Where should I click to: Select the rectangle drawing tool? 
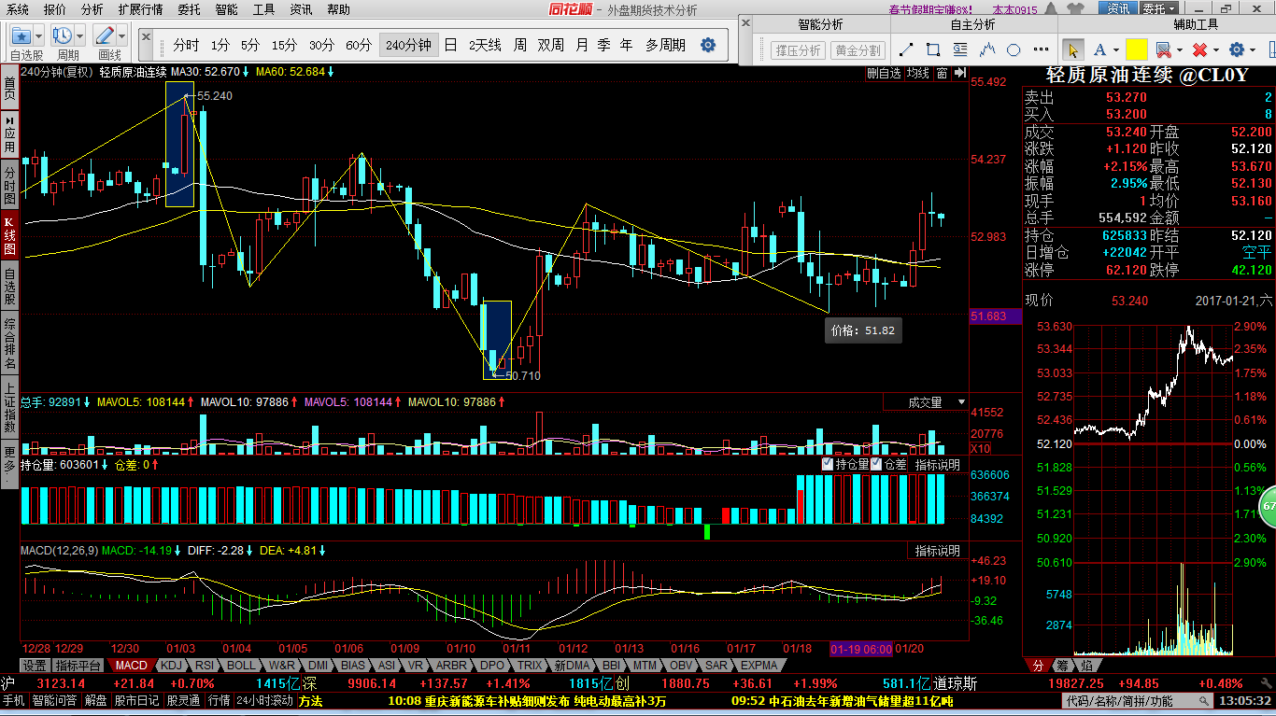(933, 49)
